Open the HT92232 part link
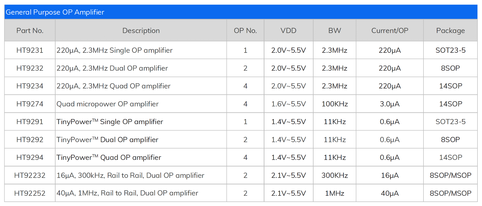 pos(30,175)
